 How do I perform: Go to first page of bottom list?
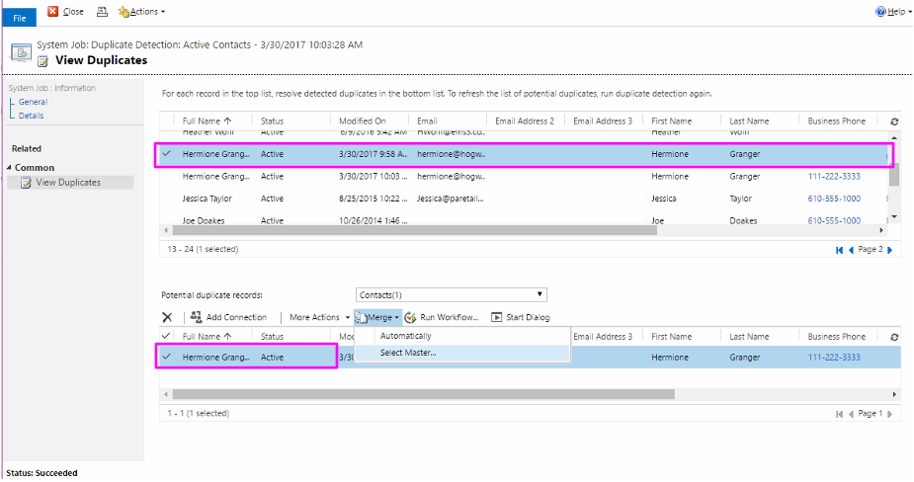click(839, 414)
